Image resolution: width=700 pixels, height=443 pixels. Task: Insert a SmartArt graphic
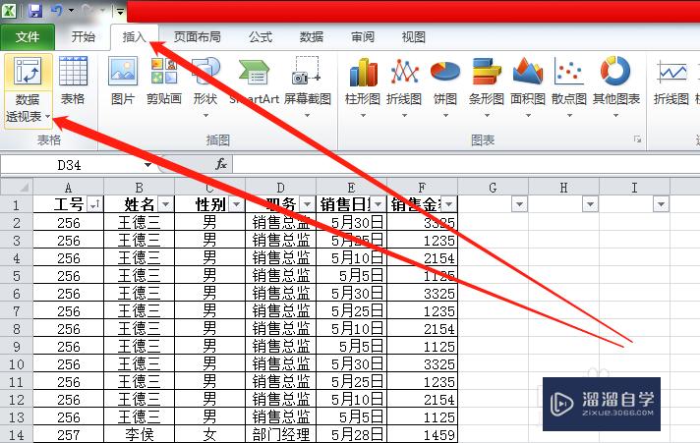254,81
